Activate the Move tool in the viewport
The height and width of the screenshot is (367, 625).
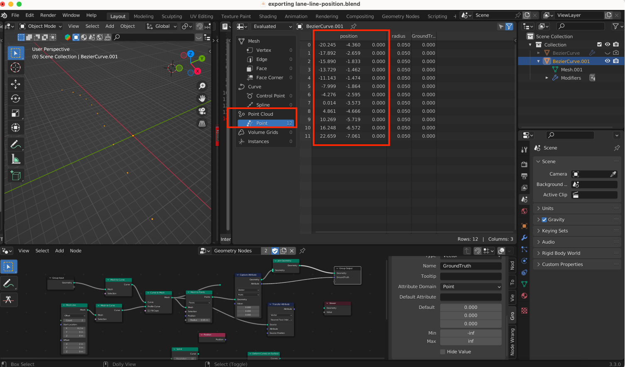[x=15, y=84]
